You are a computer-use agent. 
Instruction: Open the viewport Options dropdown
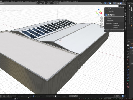pyautogui.click(x=122, y=6)
